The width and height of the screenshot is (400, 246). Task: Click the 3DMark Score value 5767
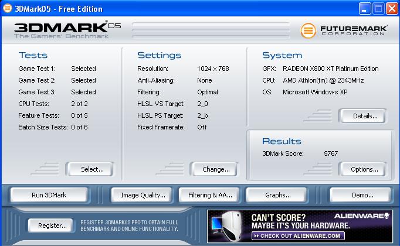coord(331,153)
